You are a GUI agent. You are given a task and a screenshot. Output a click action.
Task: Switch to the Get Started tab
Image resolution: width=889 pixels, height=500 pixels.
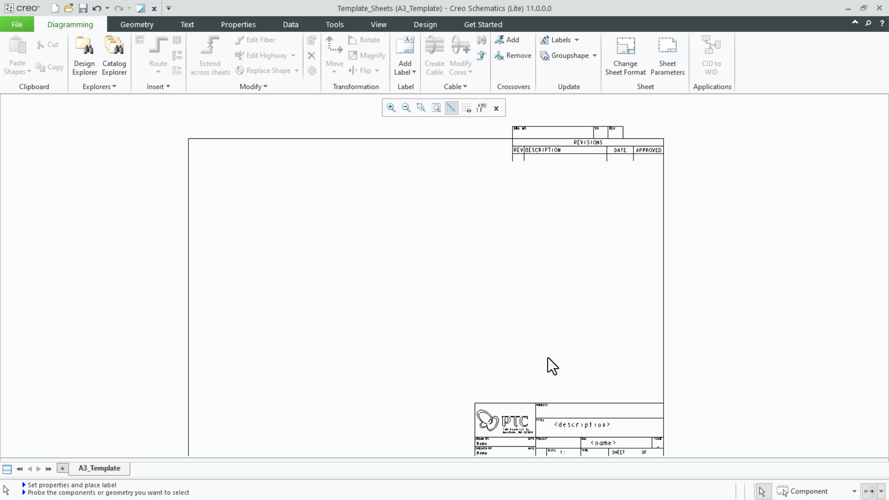(x=483, y=25)
